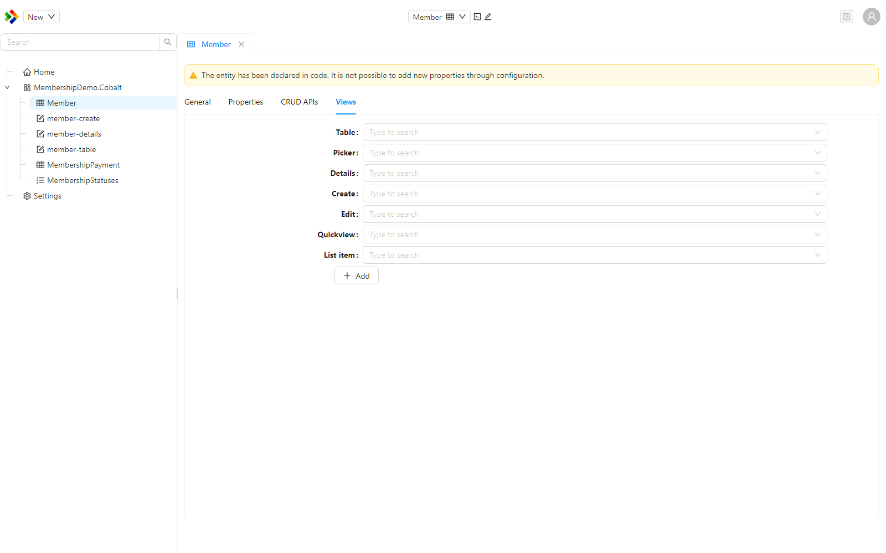The width and height of the screenshot is (886, 553).
Task: Click the table icon beside Member tree row
Action: point(40,103)
